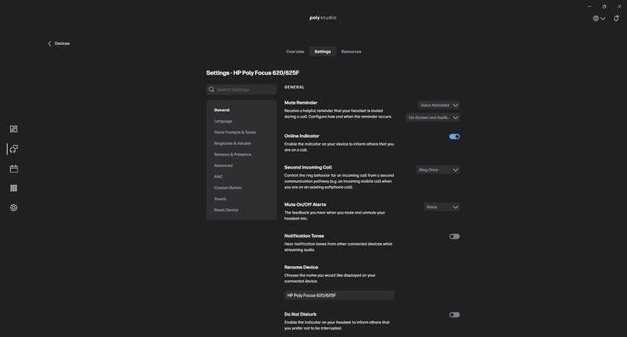This screenshot has height=337, width=627.
Task: Enable the Do Not Disturb toggle
Action: tap(454, 315)
